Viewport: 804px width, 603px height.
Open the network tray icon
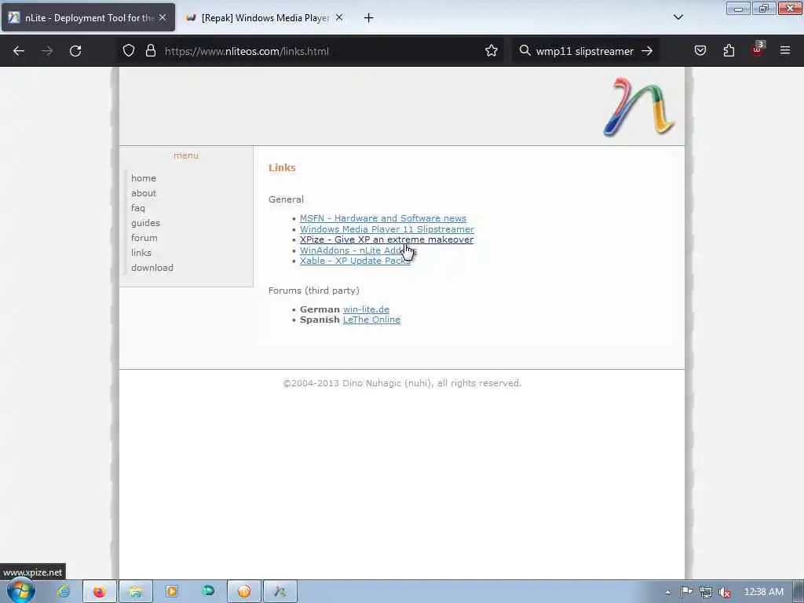tap(706, 592)
